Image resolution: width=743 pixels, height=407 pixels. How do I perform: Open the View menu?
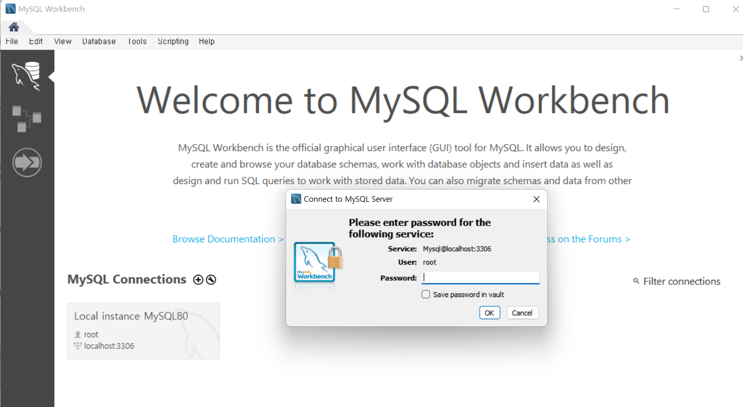[63, 42]
